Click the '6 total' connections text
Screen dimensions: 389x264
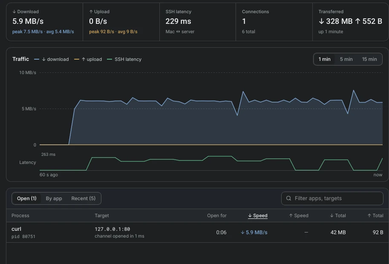[x=248, y=32]
